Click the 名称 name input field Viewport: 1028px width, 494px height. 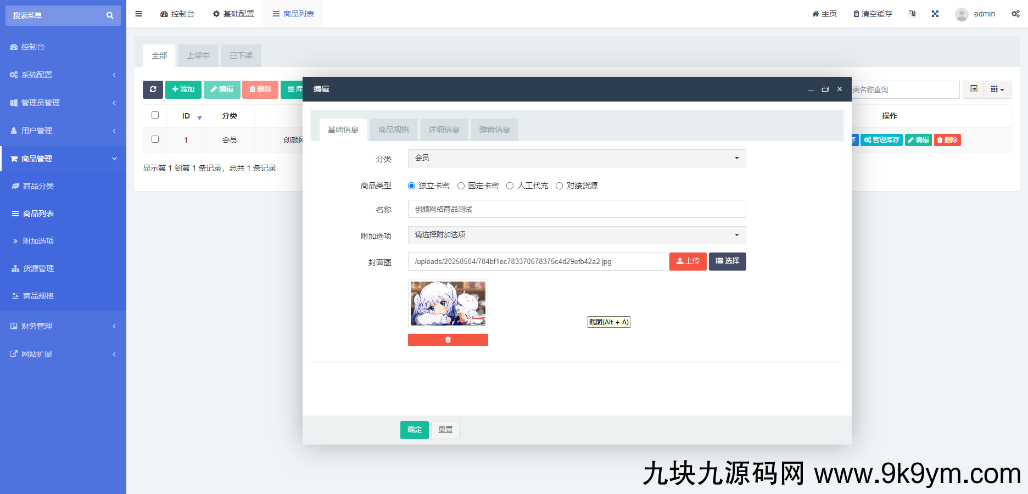(576, 209)
